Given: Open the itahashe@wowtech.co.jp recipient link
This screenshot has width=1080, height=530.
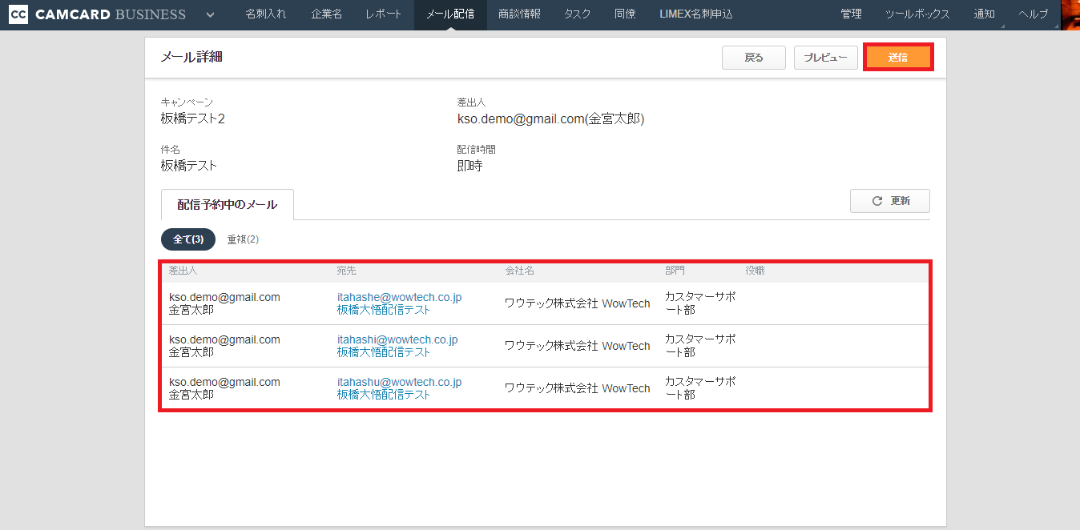Looking at the screenshot, I should pos(399,297).
